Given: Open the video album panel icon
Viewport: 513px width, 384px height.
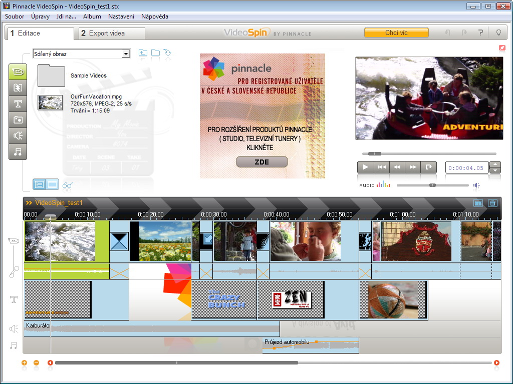Looking at the screenshot, I should pyautogui.click(x=18, y=72).
